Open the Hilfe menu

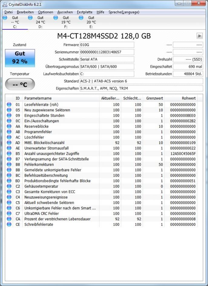point(101,12)
